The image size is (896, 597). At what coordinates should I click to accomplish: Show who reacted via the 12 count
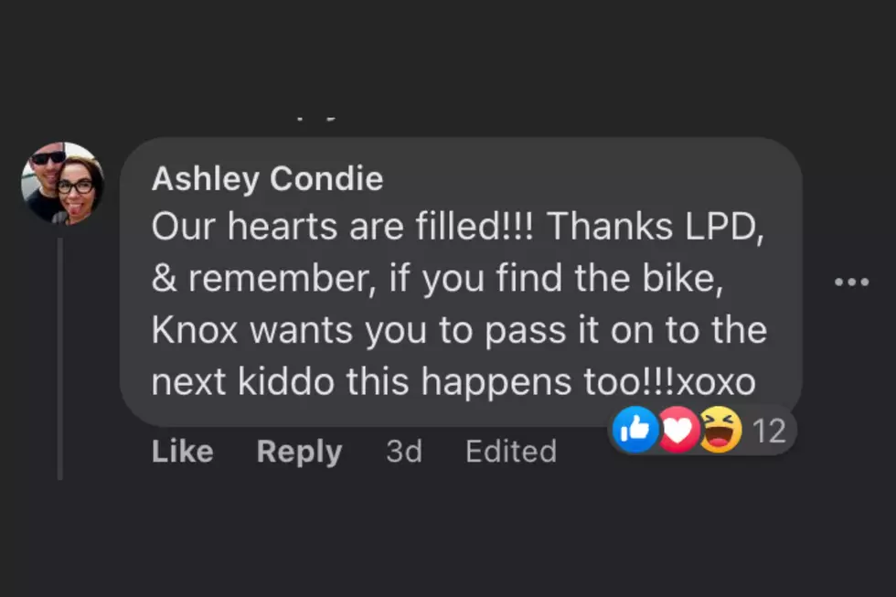click(x=769, y=431)
